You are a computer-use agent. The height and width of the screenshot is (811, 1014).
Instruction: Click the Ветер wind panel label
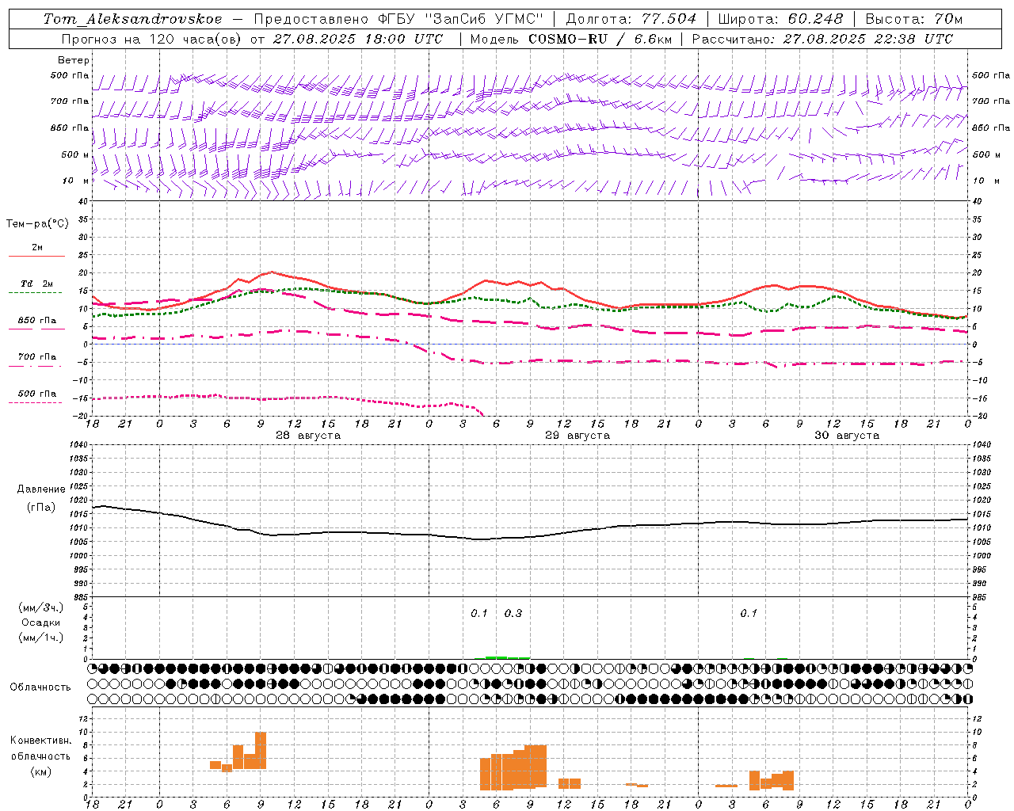pyautogui.click(x=73, y=60)
